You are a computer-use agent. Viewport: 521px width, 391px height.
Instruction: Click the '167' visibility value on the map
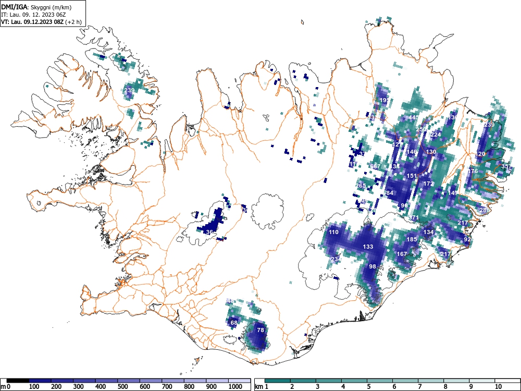pos(402,254)
